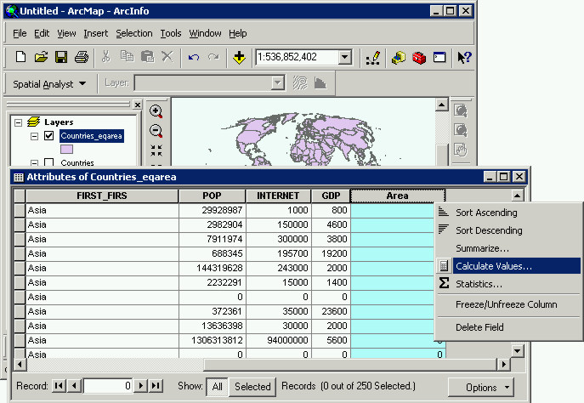Uncheck the Countries_eqarea layer checkbox

pyautogui.click(x=48, y=136)
